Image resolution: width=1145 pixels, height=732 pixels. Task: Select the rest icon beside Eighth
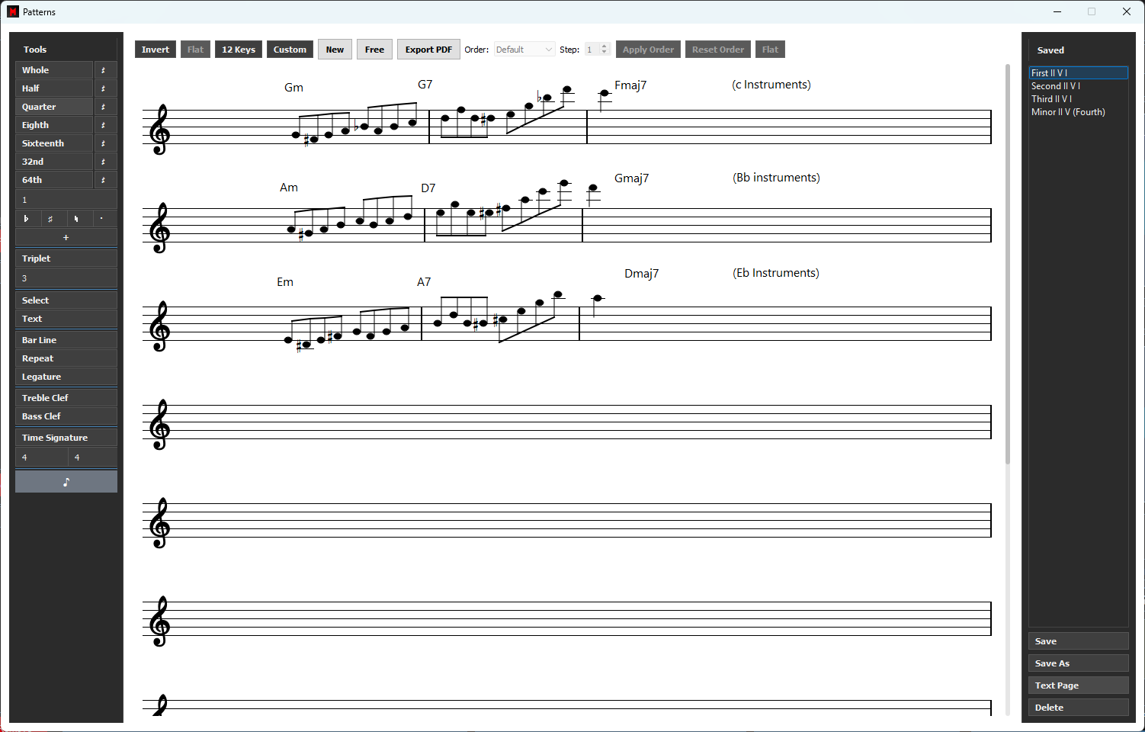[104, 125]
